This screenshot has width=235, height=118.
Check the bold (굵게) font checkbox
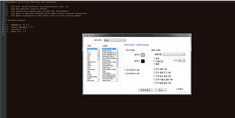pos(154,59)
